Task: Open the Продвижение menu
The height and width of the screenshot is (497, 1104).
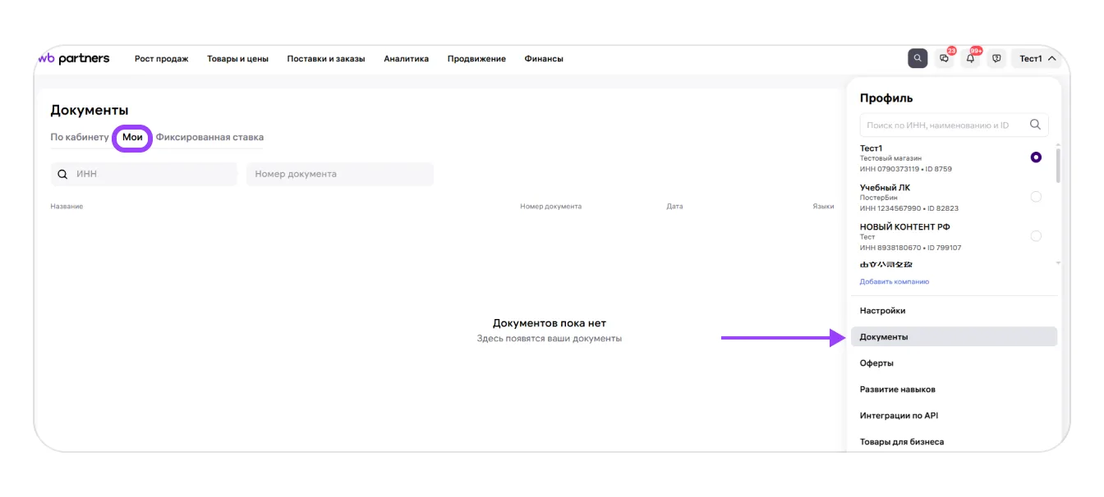Action: 476,58
